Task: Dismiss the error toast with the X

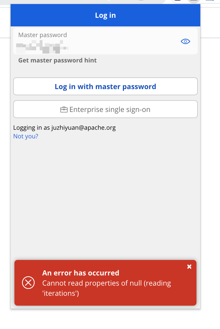Action: (x=189, y=267)
